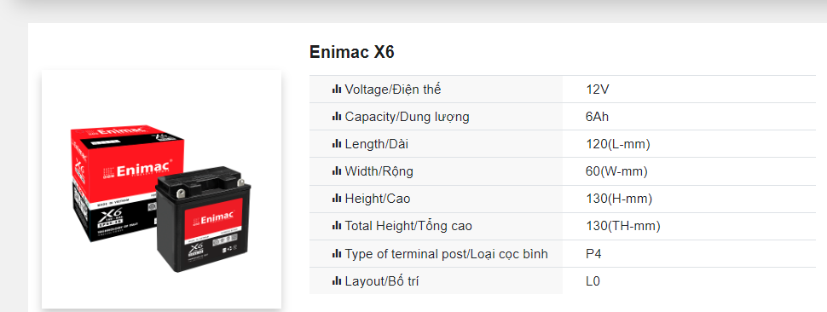827x312 pixels.
Task: Click the bar icon beside Total Height/Tổng cao
Action: (337, 227)
